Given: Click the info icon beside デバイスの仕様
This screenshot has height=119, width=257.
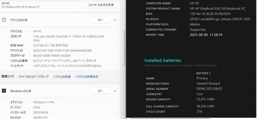Looking at the screenshot, I should [4, 20].
